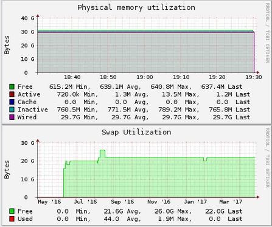Click the dark red Active legend swatch
Image resolution: width=272 pixels, height=227 pixels.
[12, 94]
